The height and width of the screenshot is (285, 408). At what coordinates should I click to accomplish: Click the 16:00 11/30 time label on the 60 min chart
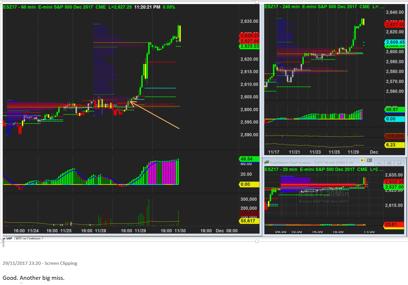(173, 231)
